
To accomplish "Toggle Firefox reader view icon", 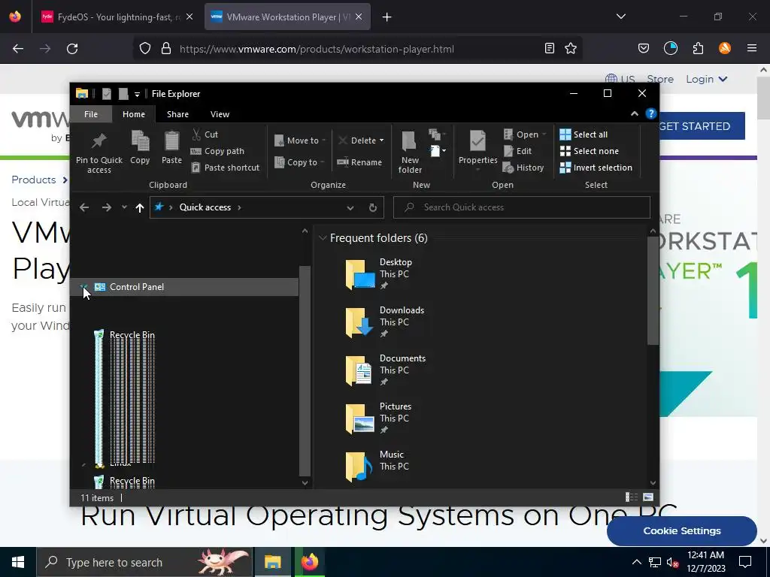I will 550,49.
